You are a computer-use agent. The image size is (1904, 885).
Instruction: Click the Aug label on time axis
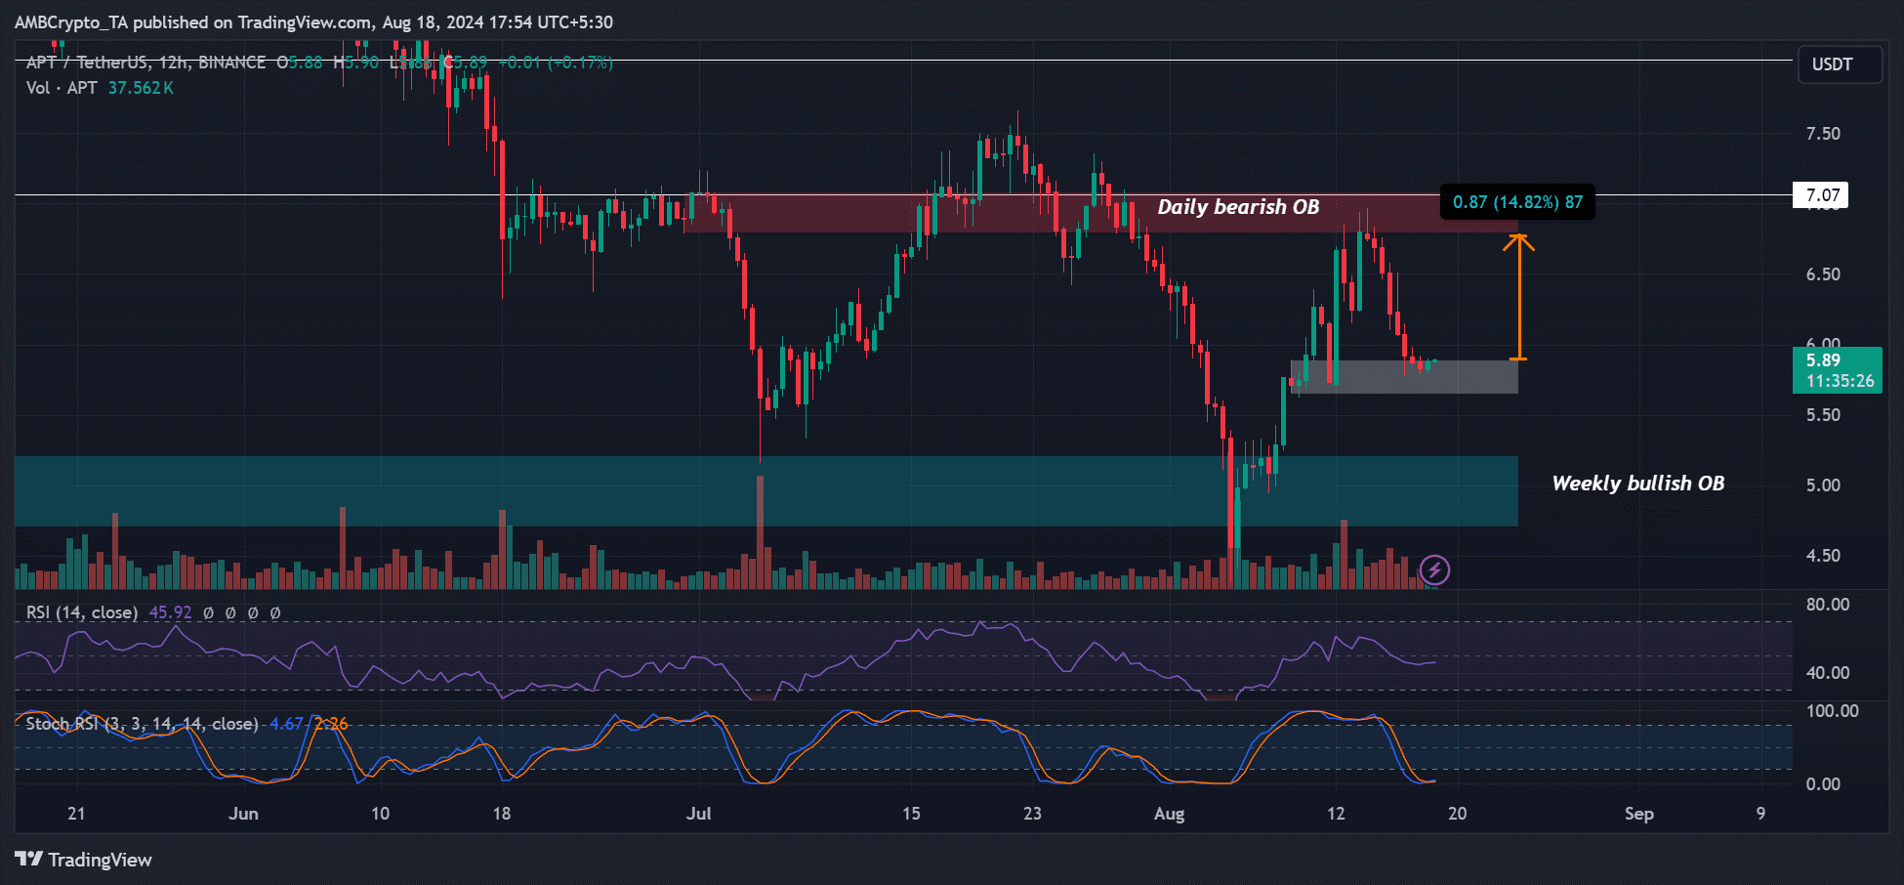coord(1169,814)
